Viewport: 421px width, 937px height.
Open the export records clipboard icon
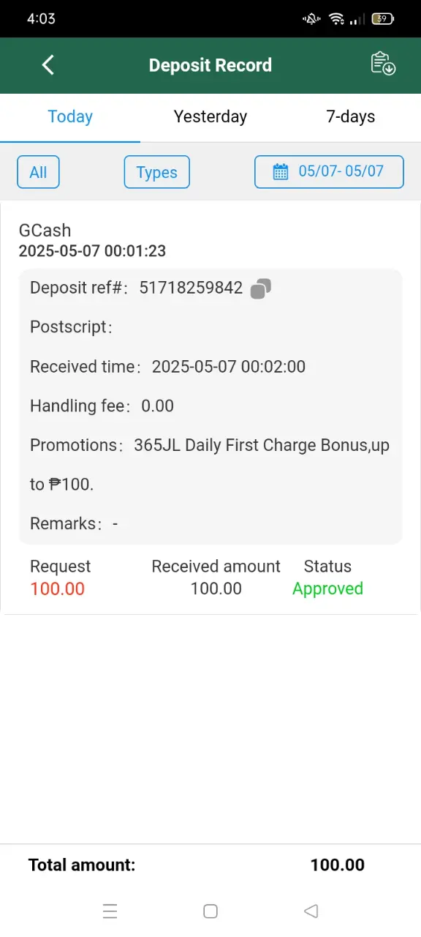pyautogui.click(x=383, y=64)
